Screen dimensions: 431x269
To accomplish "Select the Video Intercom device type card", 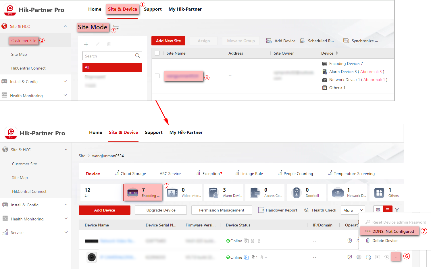I will click(x=183, y=193).
